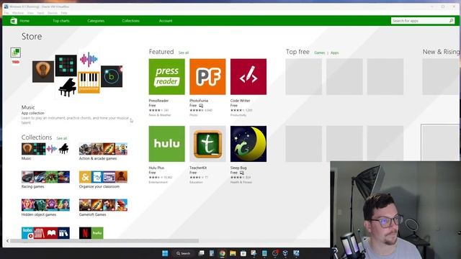
Task: Open the green dot grid app tile
Action: [66, 65]
